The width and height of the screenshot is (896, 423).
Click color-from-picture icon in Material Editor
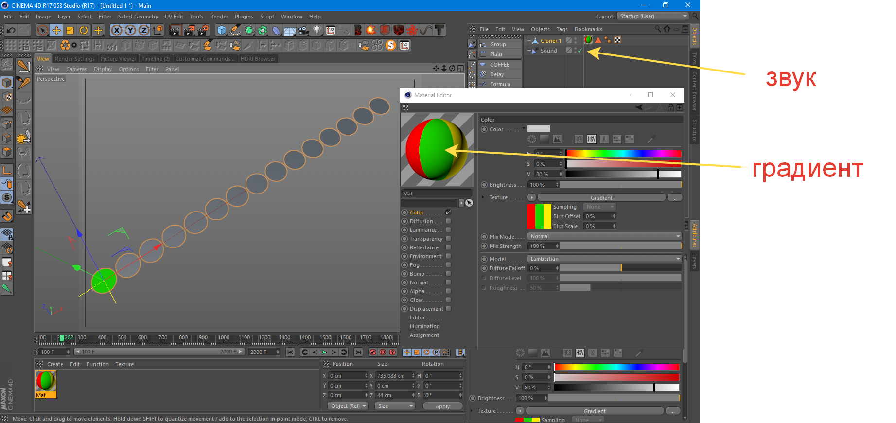click(557, 139)
